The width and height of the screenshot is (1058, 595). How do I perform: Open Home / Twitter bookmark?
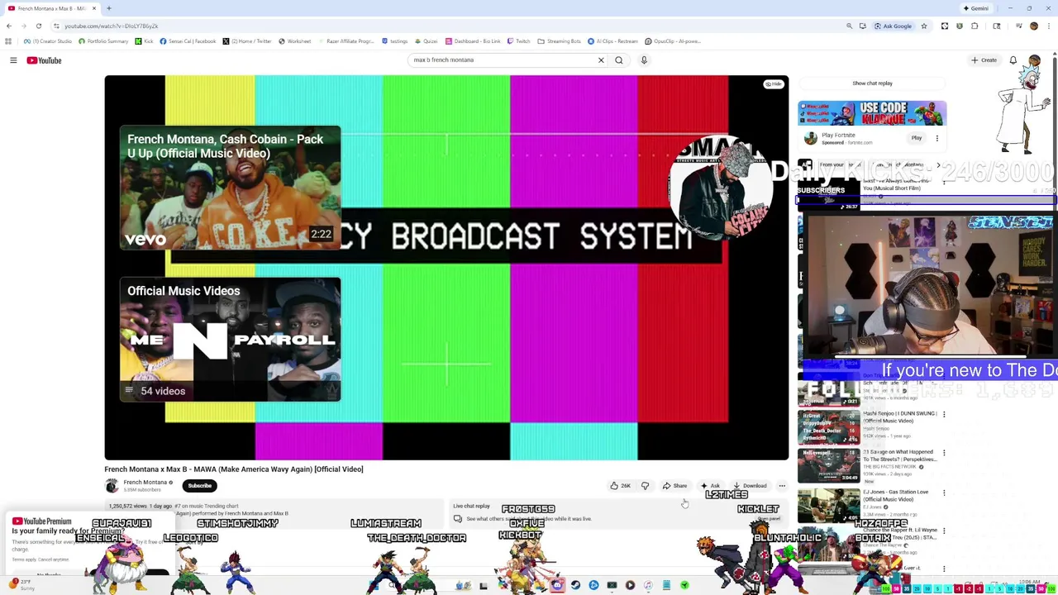(246, 41)
